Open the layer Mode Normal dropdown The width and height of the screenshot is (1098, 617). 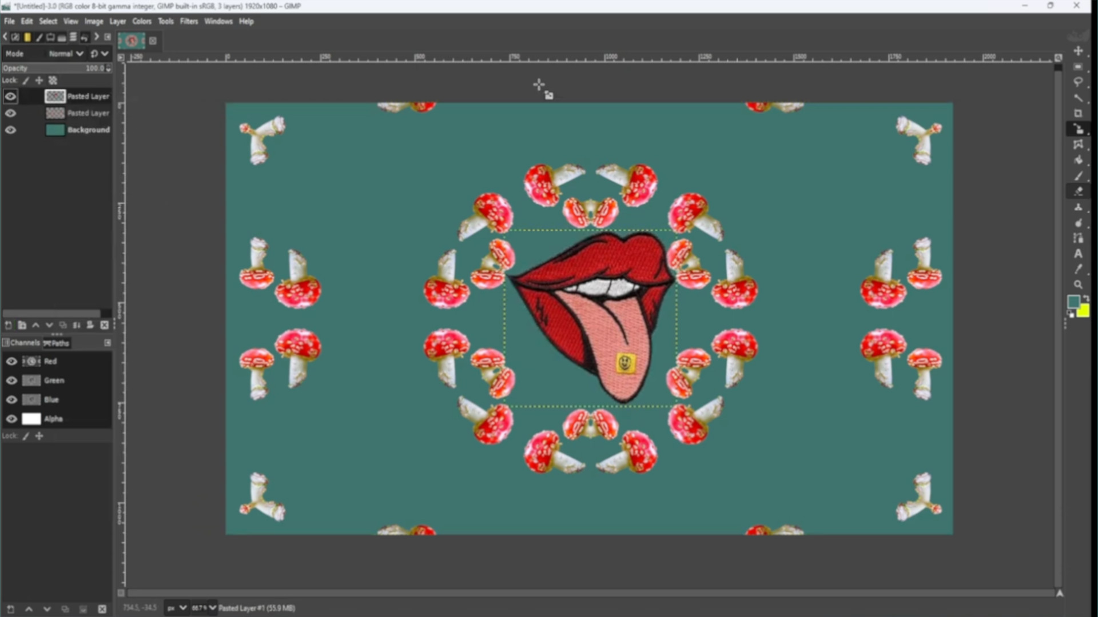point(65,54)
